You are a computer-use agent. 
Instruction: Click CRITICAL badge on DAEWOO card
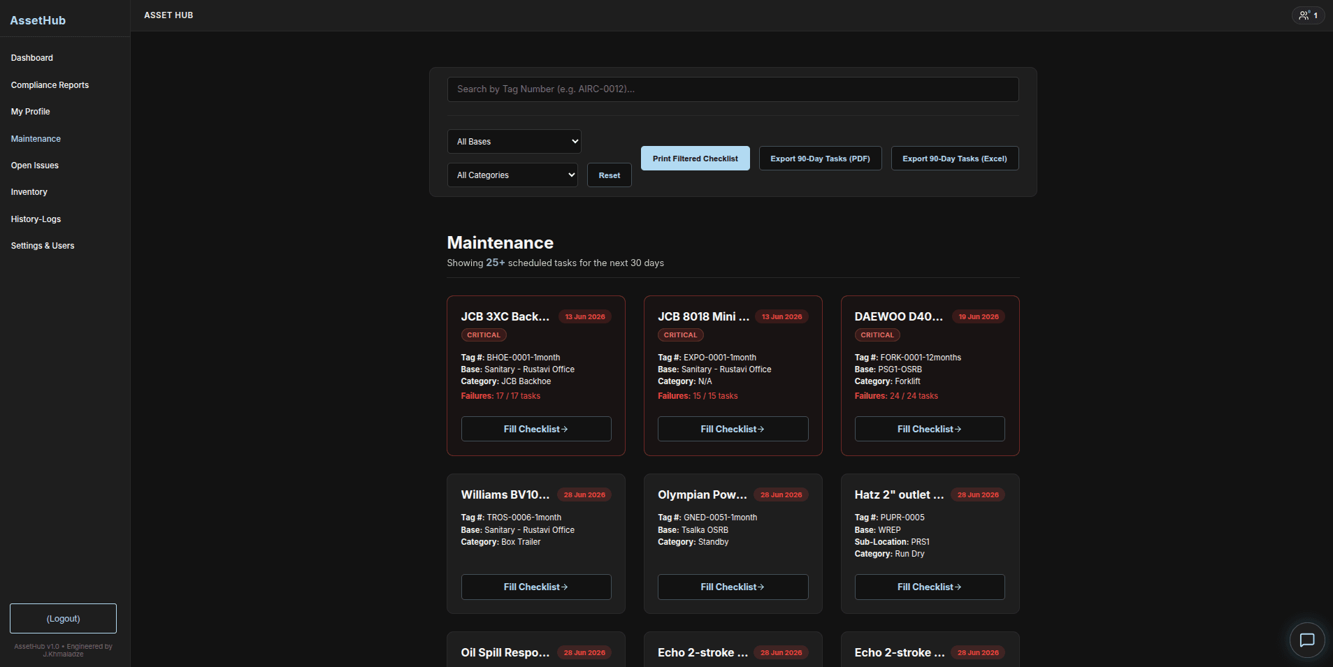coord(877,335)
